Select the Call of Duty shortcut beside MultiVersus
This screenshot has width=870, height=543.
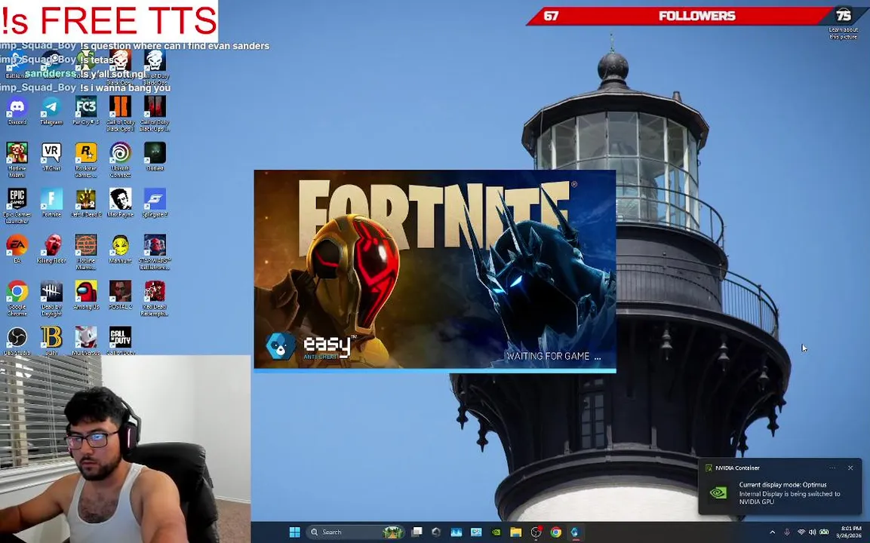tap(121, 341)
